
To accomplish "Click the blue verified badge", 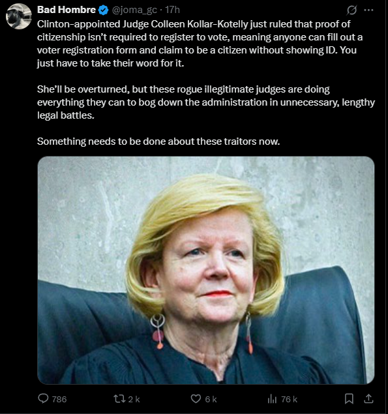I will pyautogui.click(x=103, y=10).
